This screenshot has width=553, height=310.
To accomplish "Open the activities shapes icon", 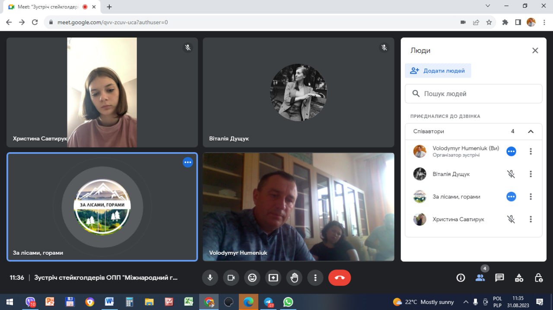I will point(519,278).
